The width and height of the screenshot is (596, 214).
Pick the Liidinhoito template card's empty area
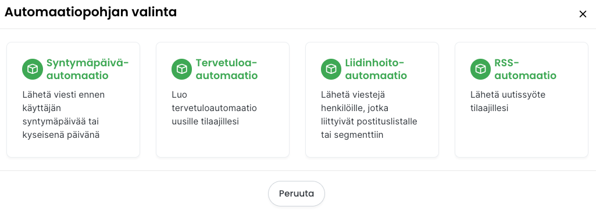[372, 149]
